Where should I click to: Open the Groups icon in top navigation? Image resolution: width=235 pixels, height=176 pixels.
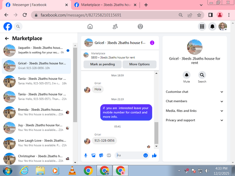pos(140,27)
